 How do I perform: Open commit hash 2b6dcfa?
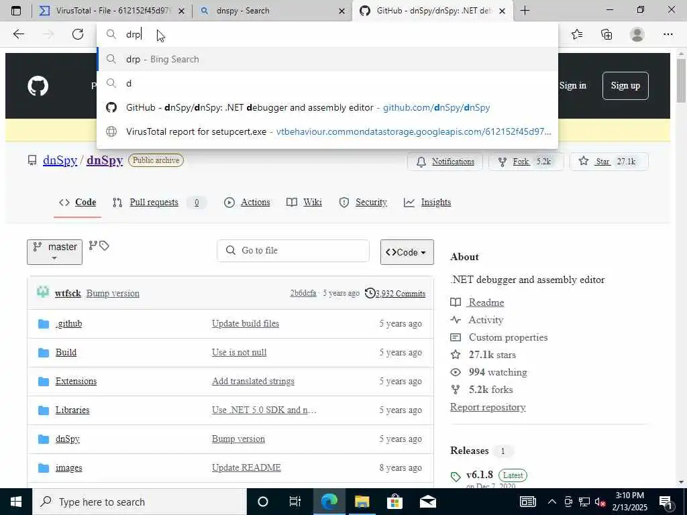pos(303,294)
